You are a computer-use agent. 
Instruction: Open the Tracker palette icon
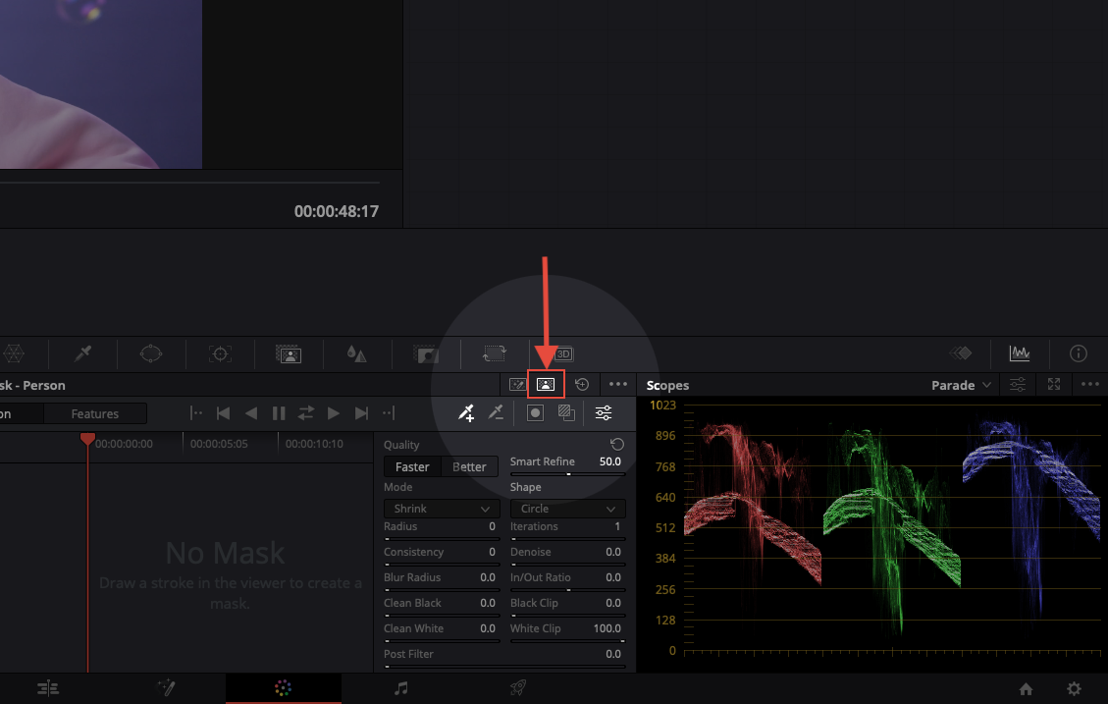221,353
